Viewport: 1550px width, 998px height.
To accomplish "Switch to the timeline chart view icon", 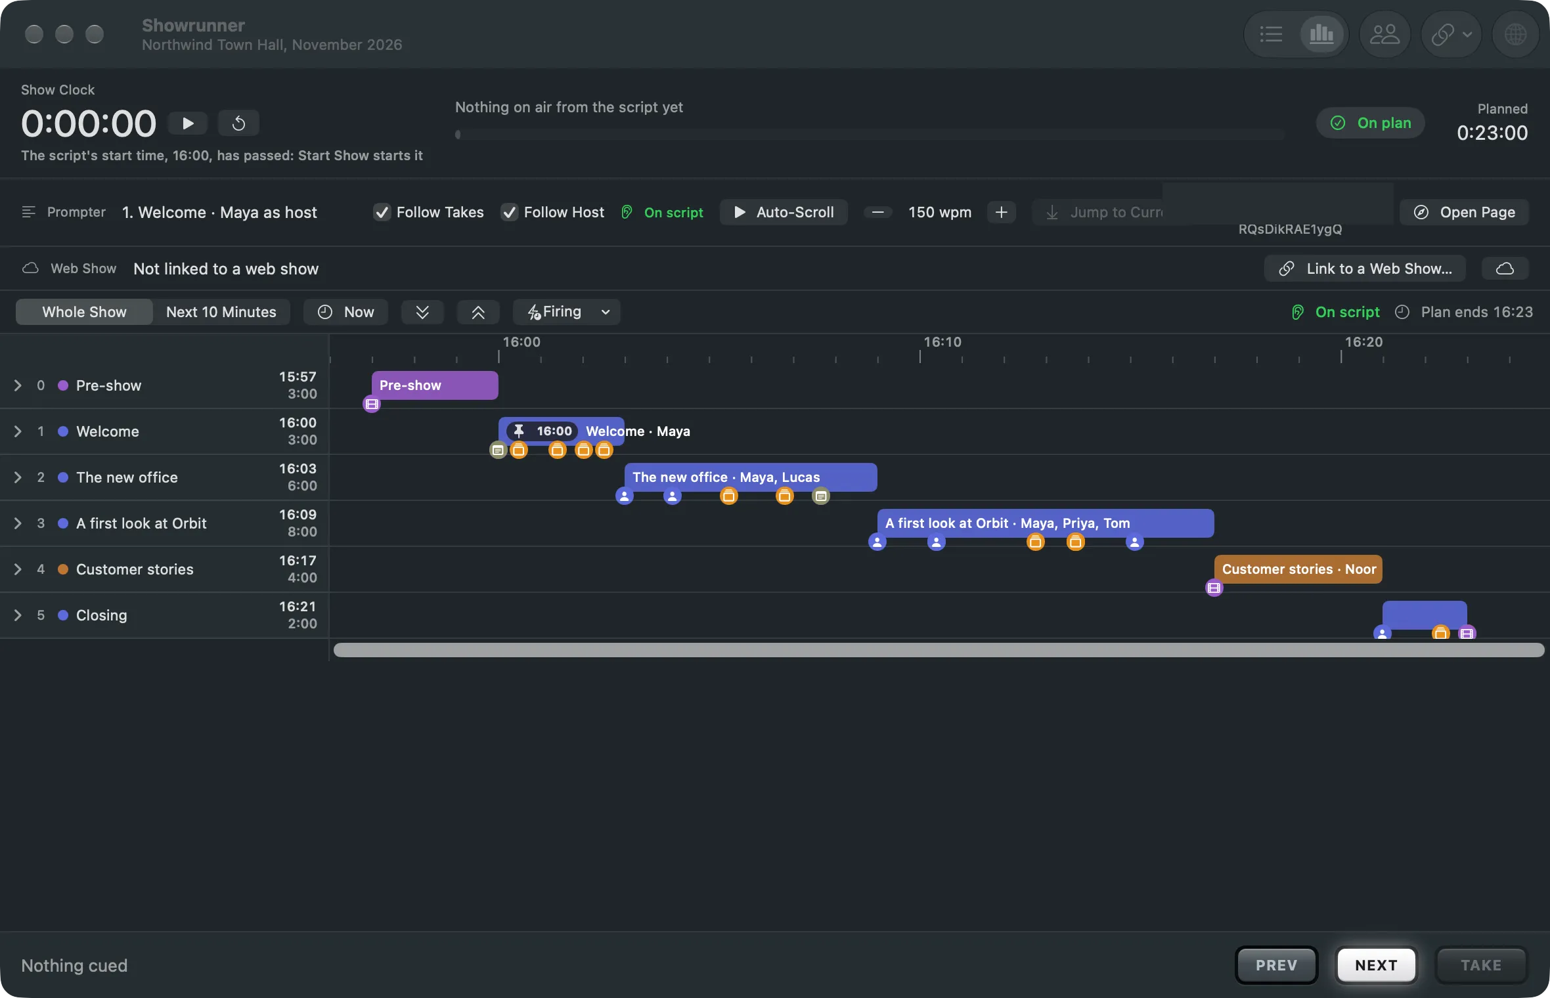I will click(x=1321, y=34).
